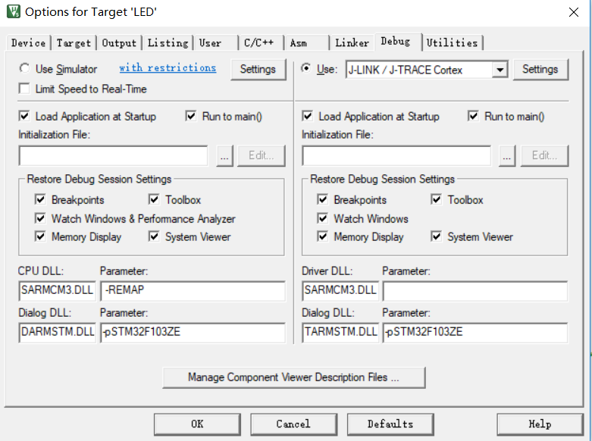Toggle simulator Memory Display checkbox
Viewport: 592px width, 441px height.
click(x=40, y=236)
